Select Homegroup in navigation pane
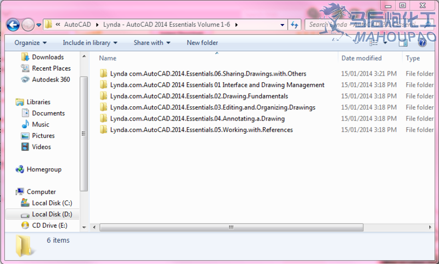Image resolution: width=439 pixels, height=264 pixels. (44, 169)
